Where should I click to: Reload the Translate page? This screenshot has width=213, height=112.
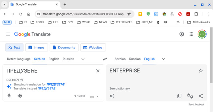click(21, 14)
